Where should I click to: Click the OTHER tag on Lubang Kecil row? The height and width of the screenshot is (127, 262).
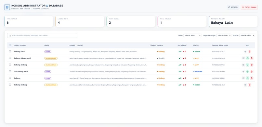(x=47, y=52)
